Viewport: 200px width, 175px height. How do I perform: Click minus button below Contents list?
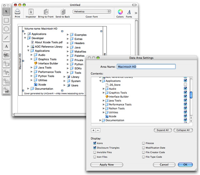(98, 130)
